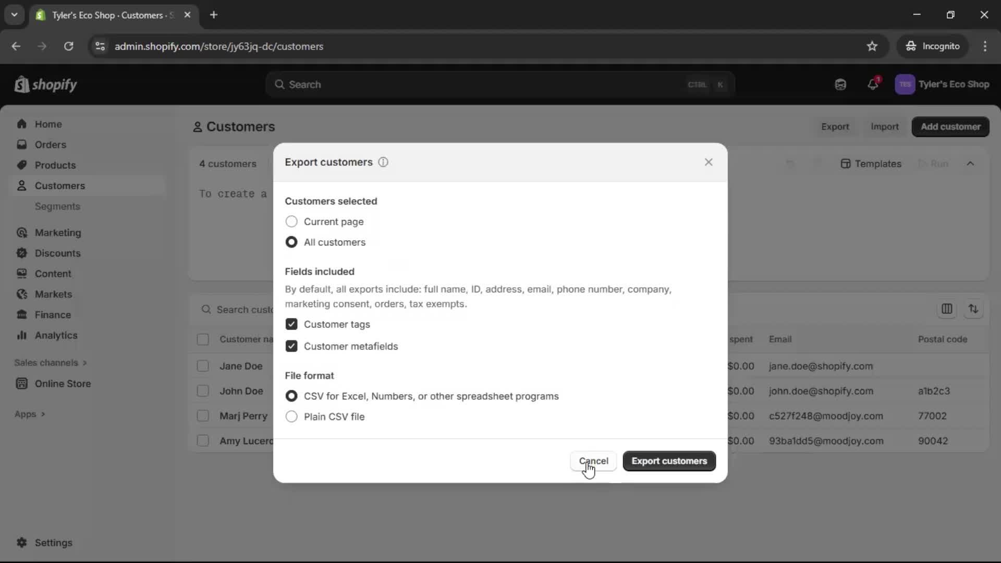Select the Tyler's Eco Shop browser tab
Screen dimensions: 1001x563
(104, 15)
